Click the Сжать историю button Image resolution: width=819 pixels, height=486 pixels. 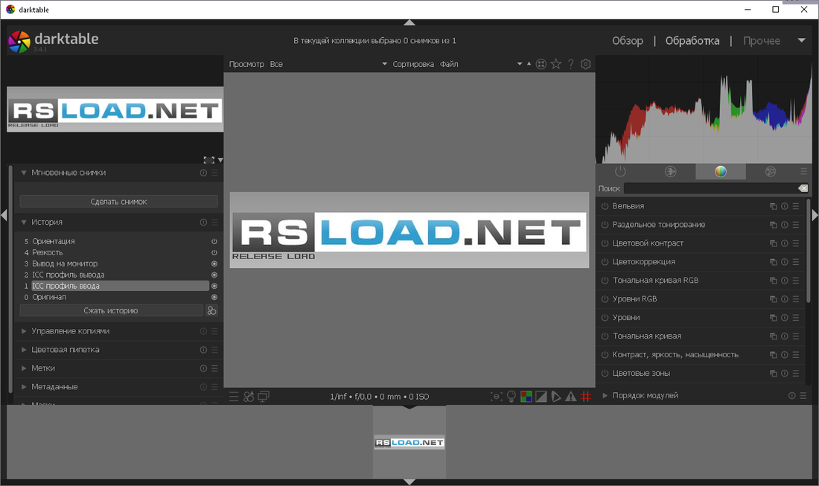pos(111,310)
